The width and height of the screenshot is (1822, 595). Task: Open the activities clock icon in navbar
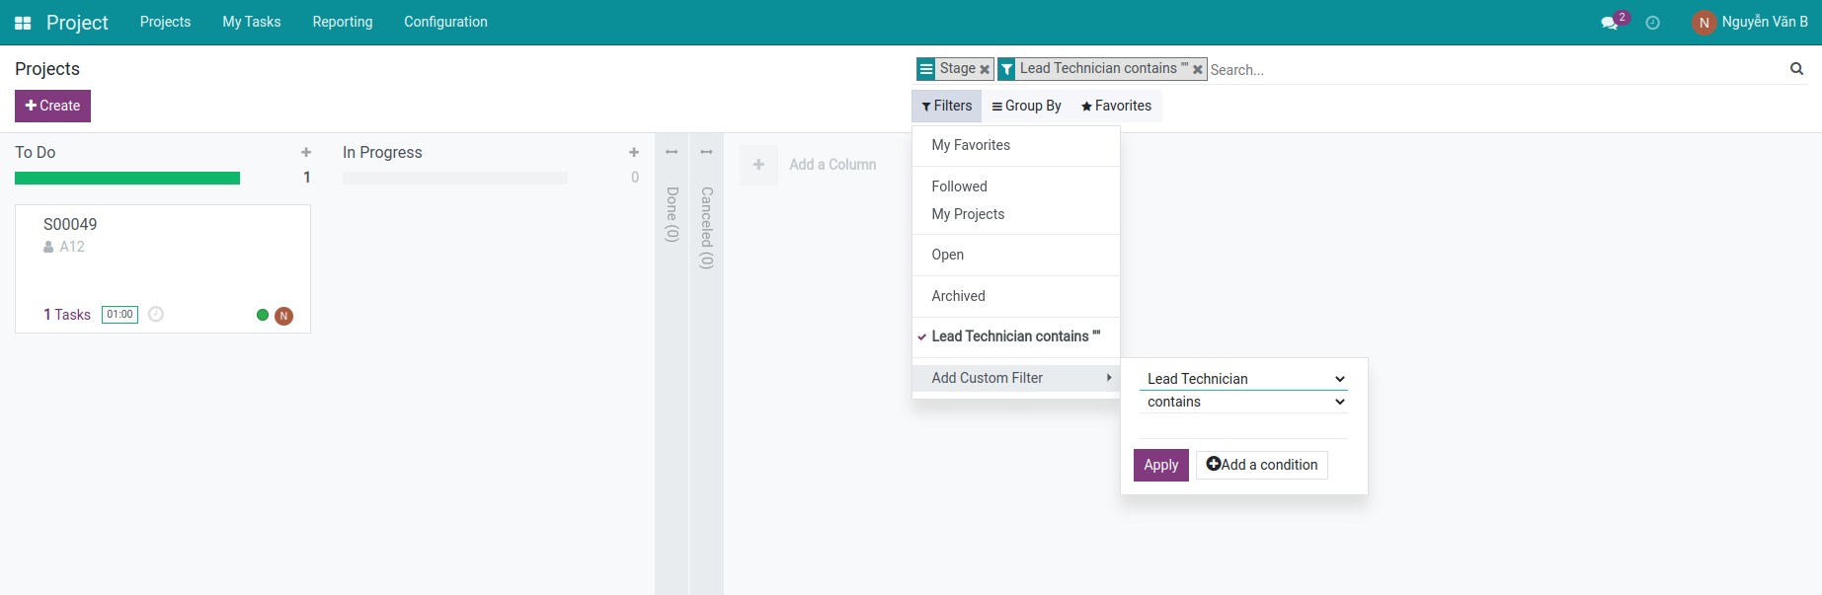tap(1652, 23)
